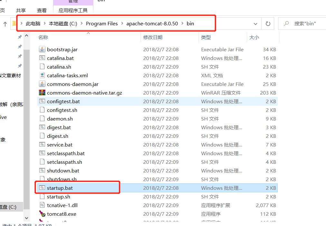This screenshot has height=226, width=326.
Task: Sort by 修改日期 column header
Action: click(x=153, y=37)
